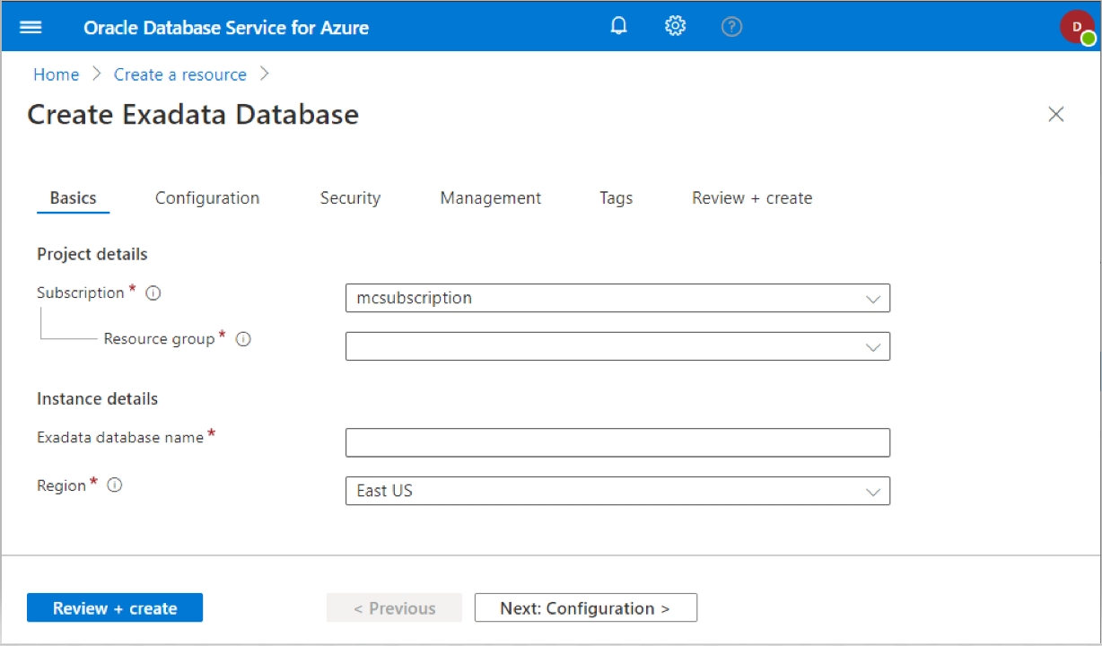Open the hamburger navigation menu
Screen dimensions: 1102x646
tap(31, 27)
